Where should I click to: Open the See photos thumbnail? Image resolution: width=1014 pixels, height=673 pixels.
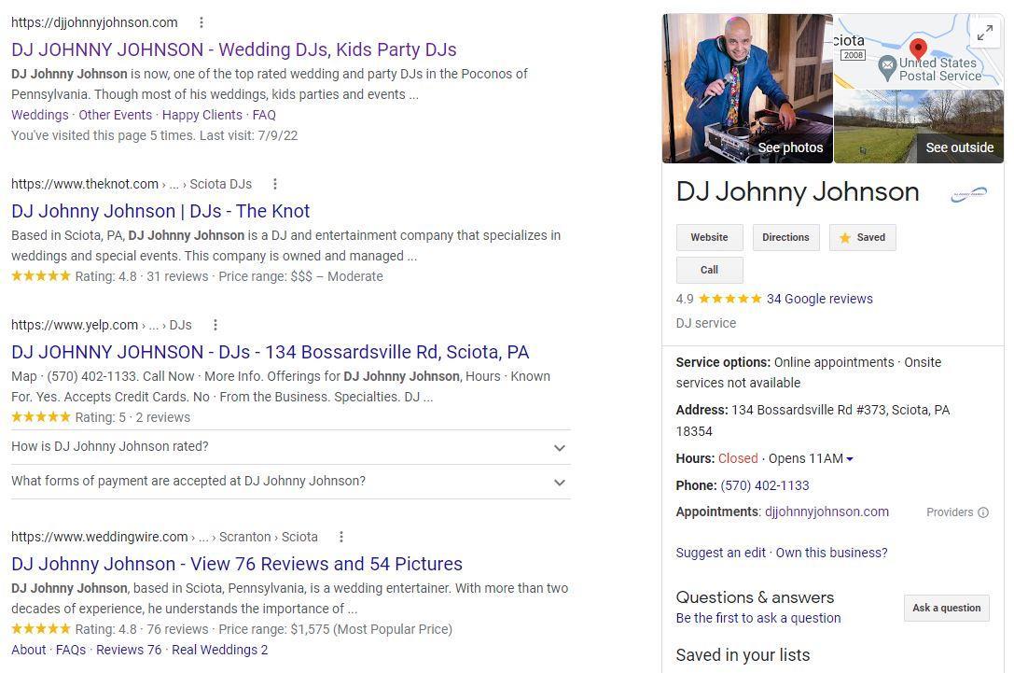click(x=747, y=89)
